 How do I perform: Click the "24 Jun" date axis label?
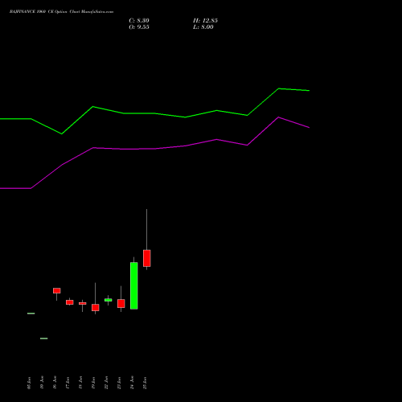click(132, 383)
